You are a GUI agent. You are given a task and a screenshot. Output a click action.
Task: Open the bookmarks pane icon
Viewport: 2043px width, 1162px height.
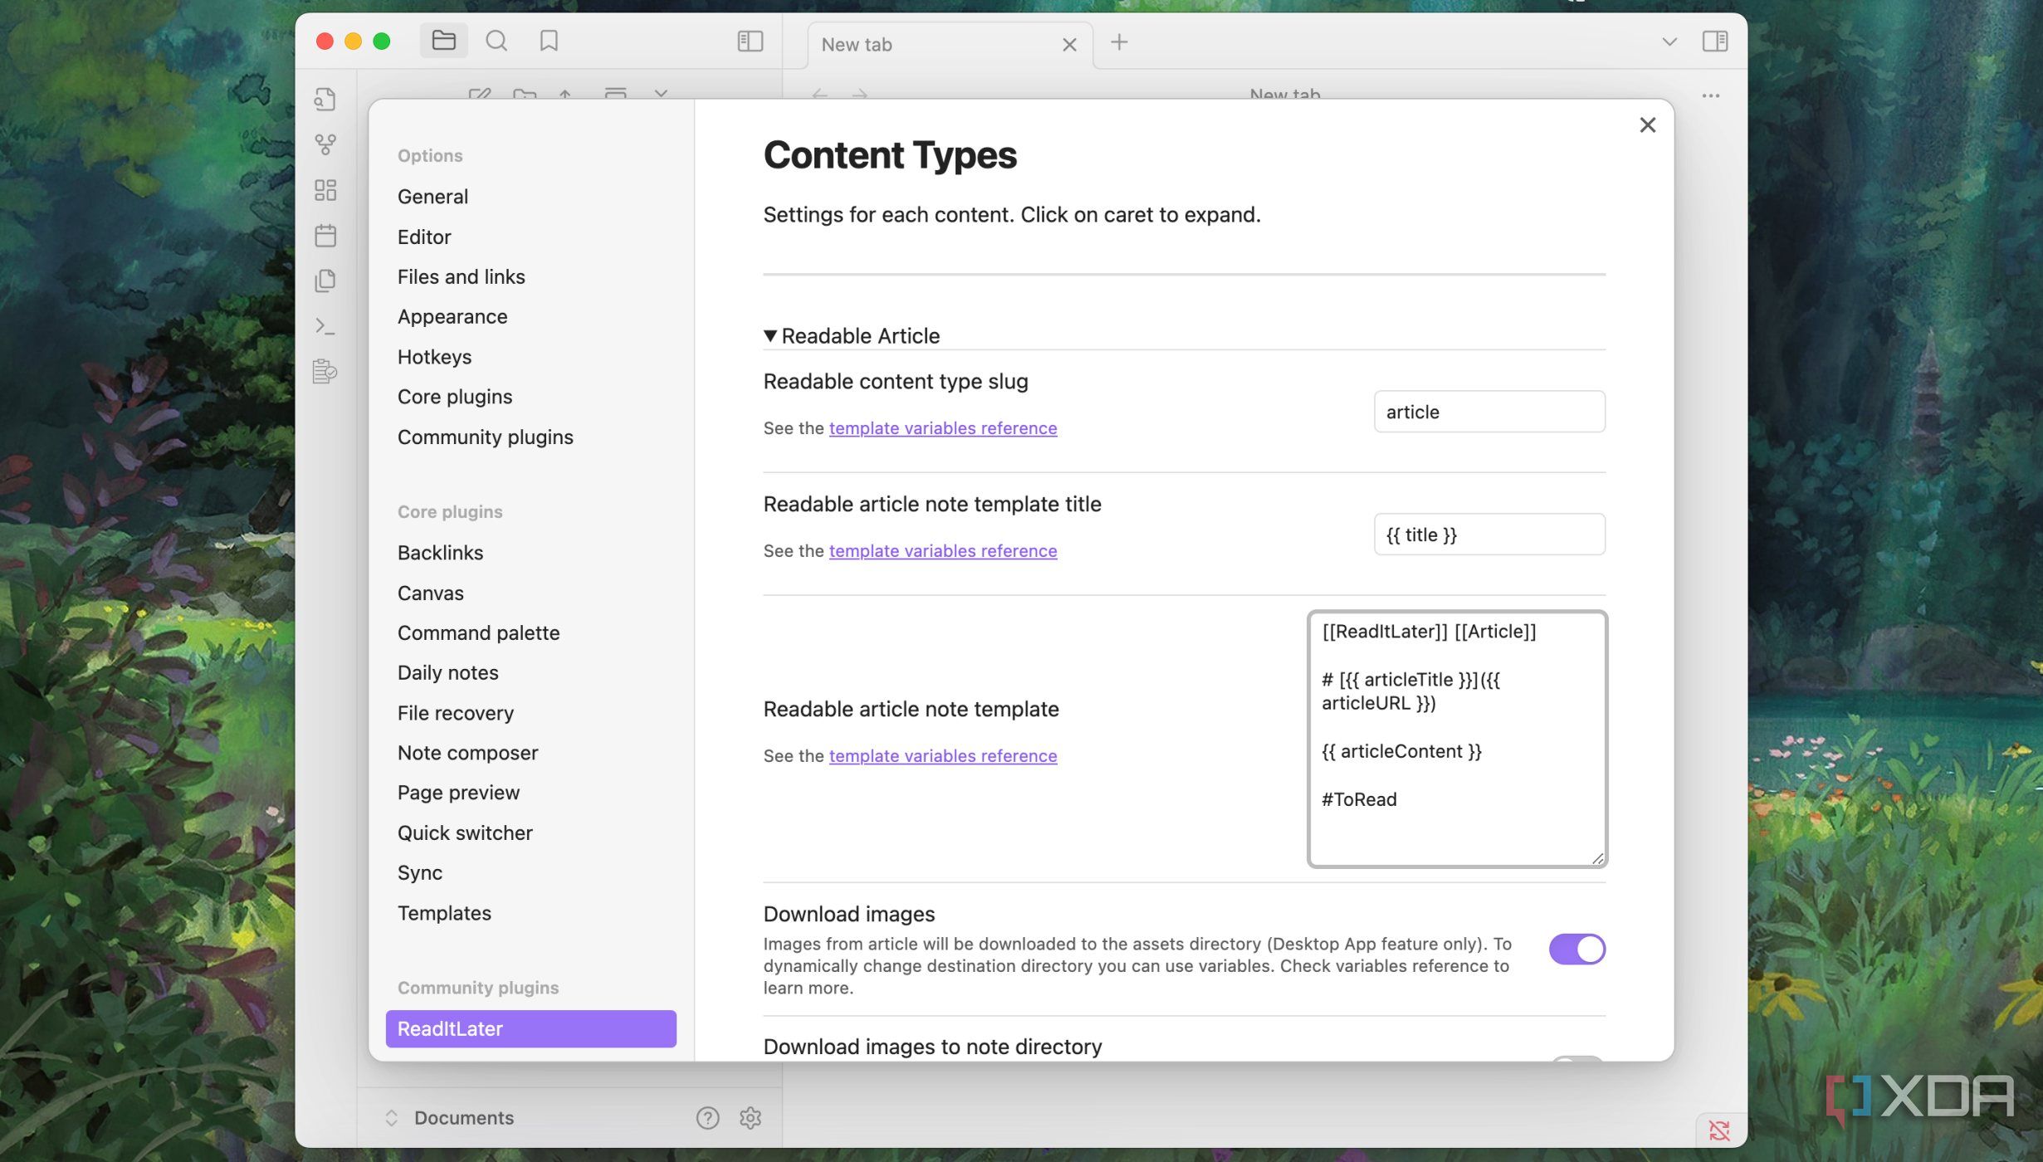[549, 41]
